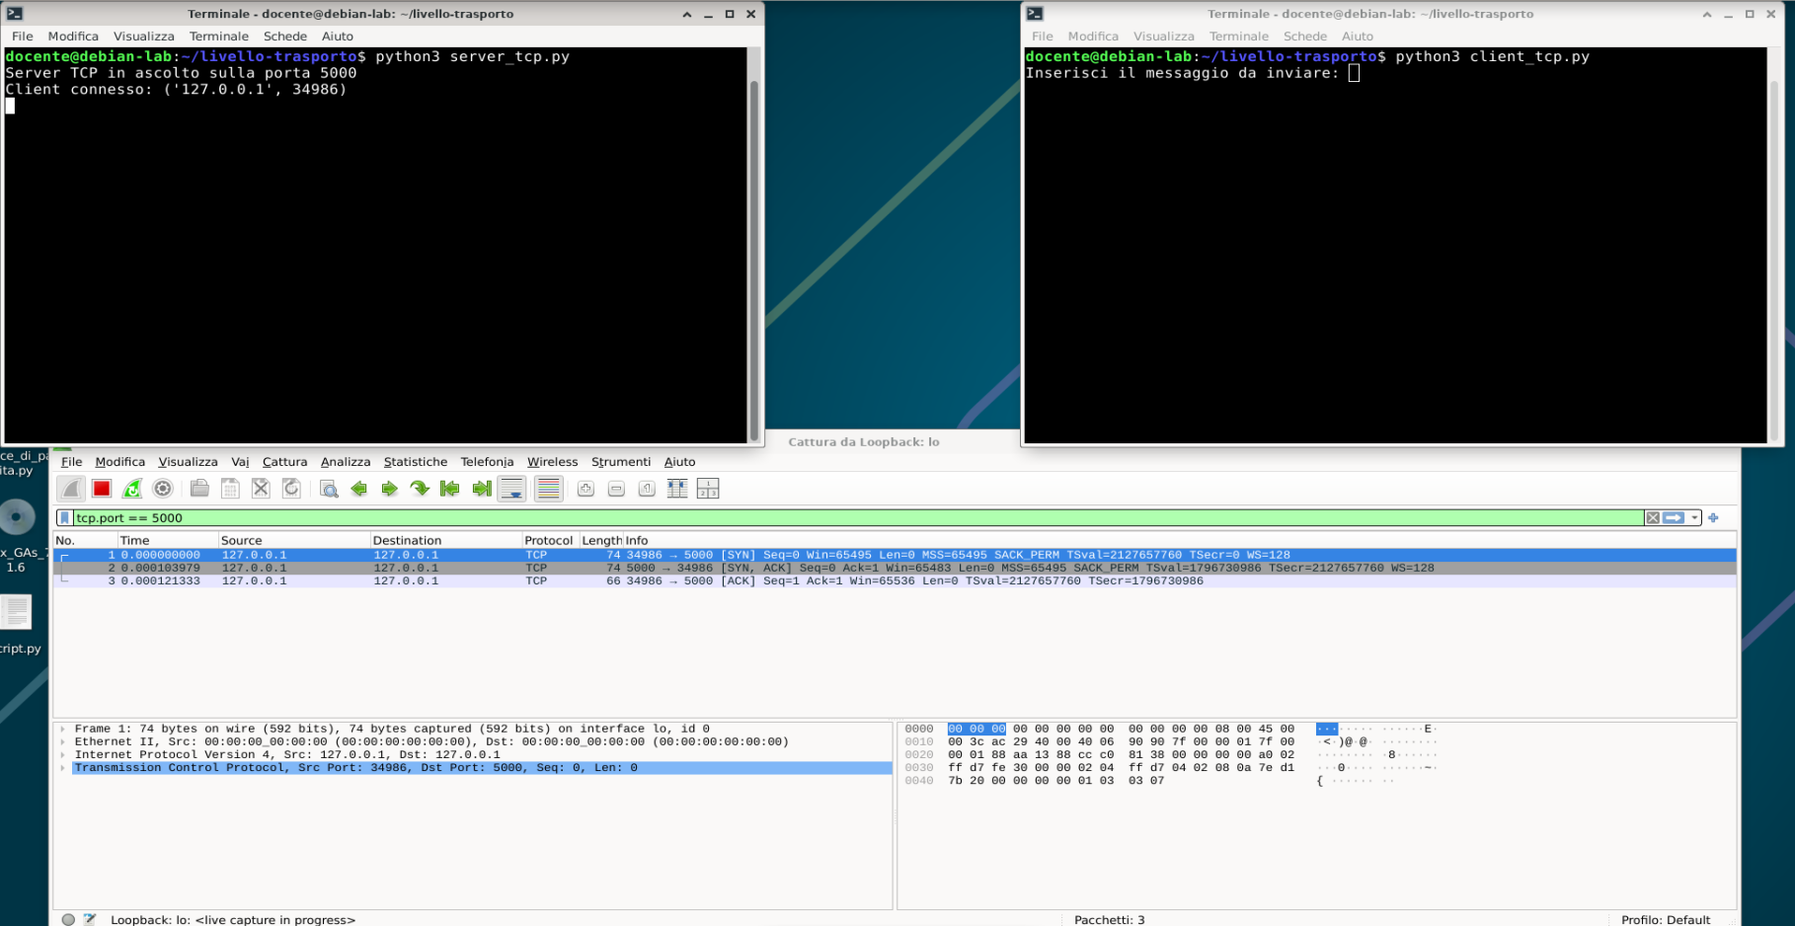Select packet 1 SYN row
This screenshot has height=926, width=1795.
tap(895, 556)
